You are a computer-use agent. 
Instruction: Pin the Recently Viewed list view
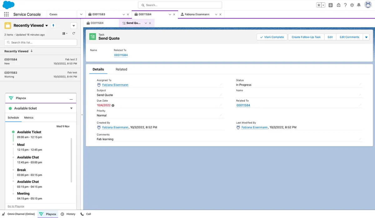(x=53, y=26)
